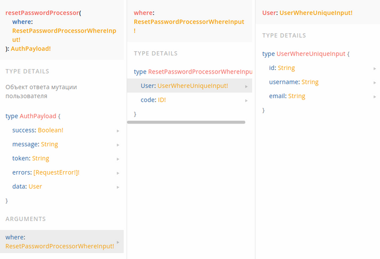Click the arrow beside id: String
The height and width of the screenshot is (259, 380).
click(x=375, y=69)
